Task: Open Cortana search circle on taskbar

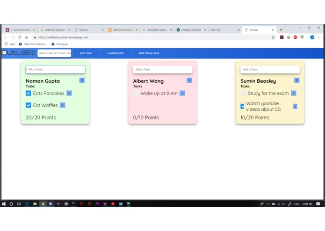Action: [11, 204]
